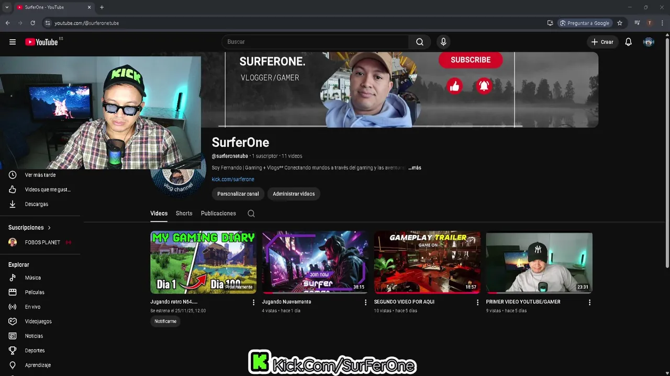This screenshot has height=376, width=670.
Task: Click the SurferOne channel name heading
Action: point(240,143)
